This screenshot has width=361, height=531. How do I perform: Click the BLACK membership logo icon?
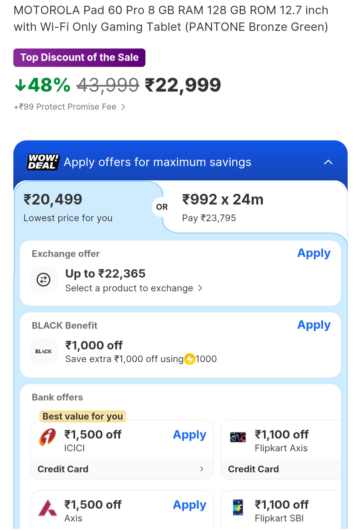(43, 351)
